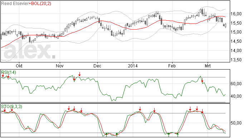
Task: Select the 50,00 stochastic axis value
Action: (236, 123)
